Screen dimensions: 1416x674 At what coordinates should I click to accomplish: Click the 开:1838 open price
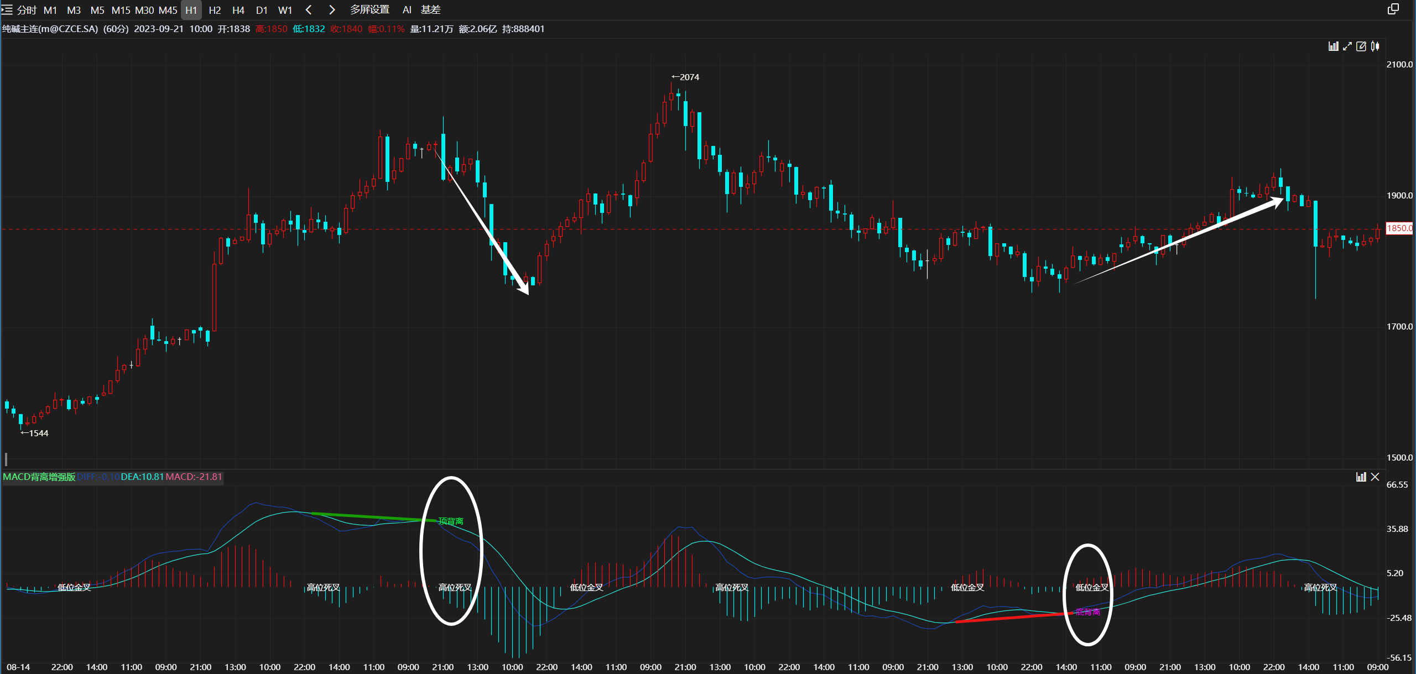233,29
